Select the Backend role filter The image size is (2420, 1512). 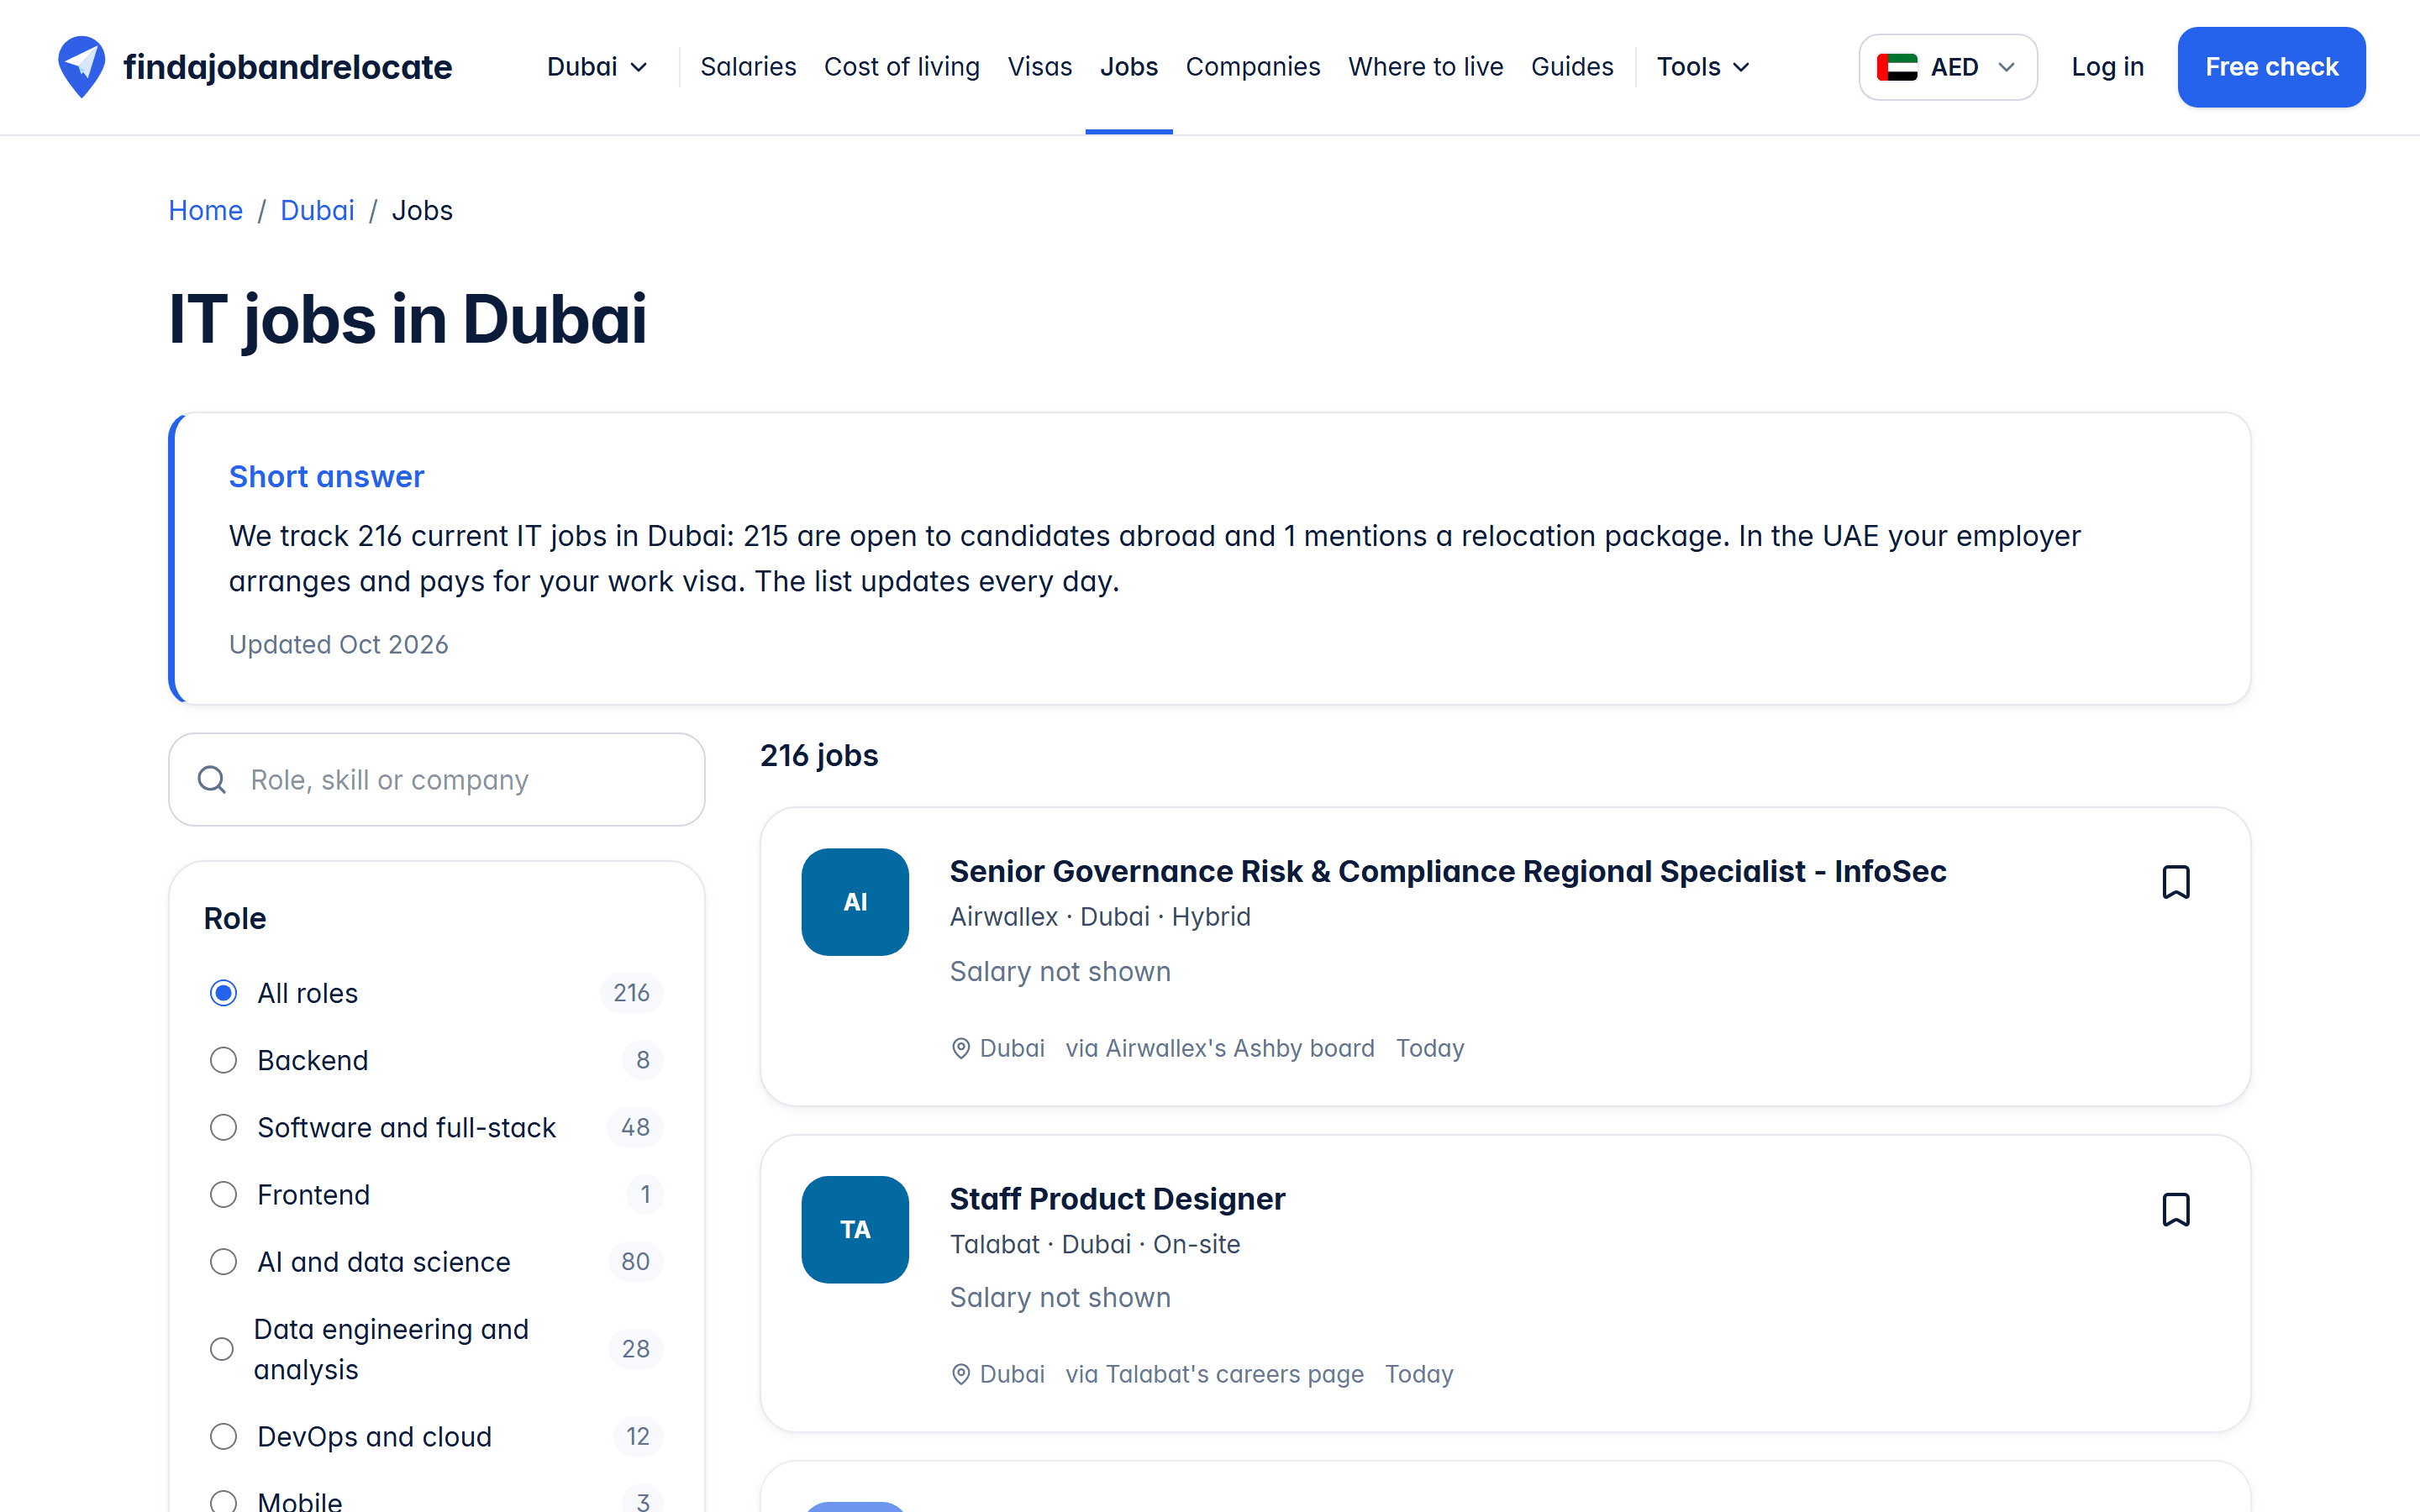(224, 1060)
